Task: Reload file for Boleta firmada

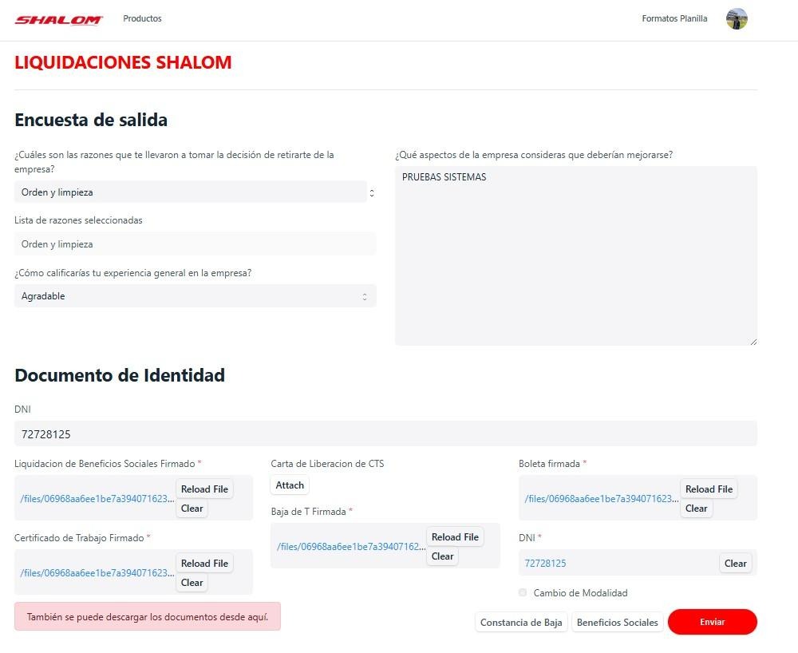Action: (x=708, y=489)
